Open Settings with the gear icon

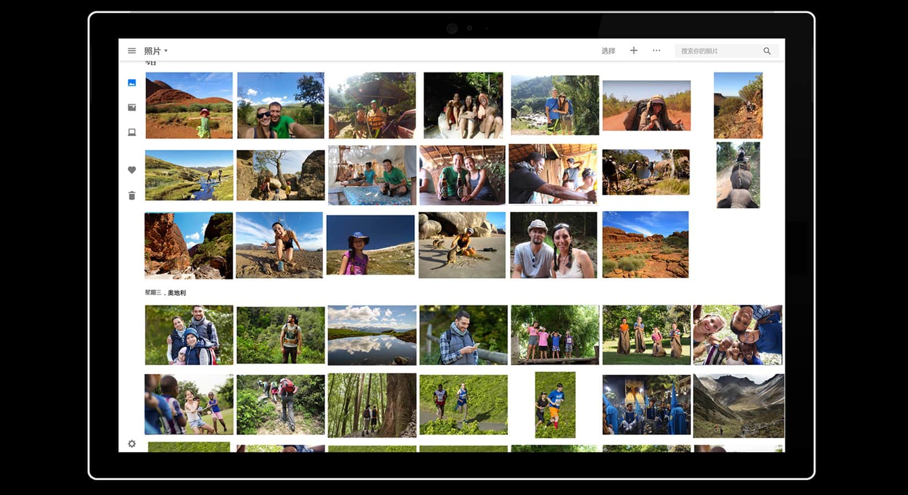click(132, 443)
